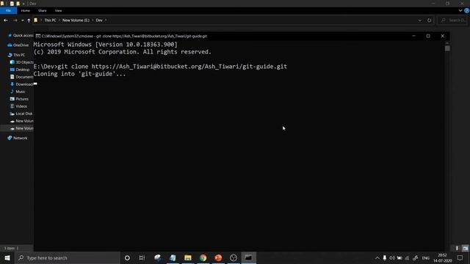Click the microphone tray icon
The width and height of the screenshot is (470, 264).
click(x=385, y=257)
